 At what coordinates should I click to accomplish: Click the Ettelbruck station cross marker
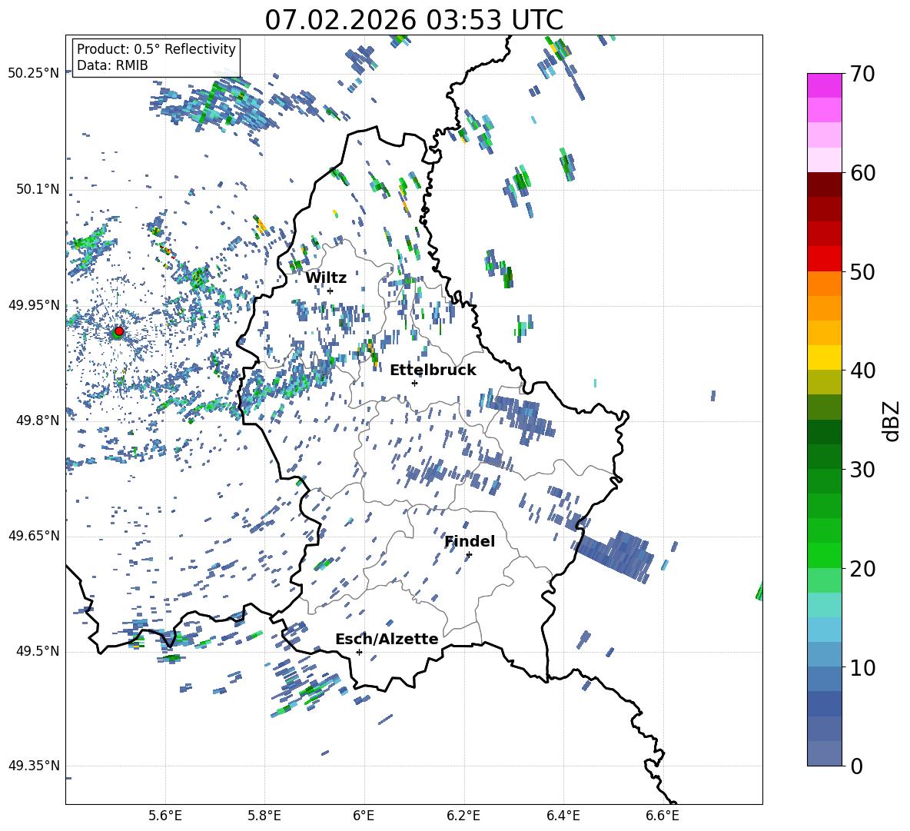[x=414, y=383]
